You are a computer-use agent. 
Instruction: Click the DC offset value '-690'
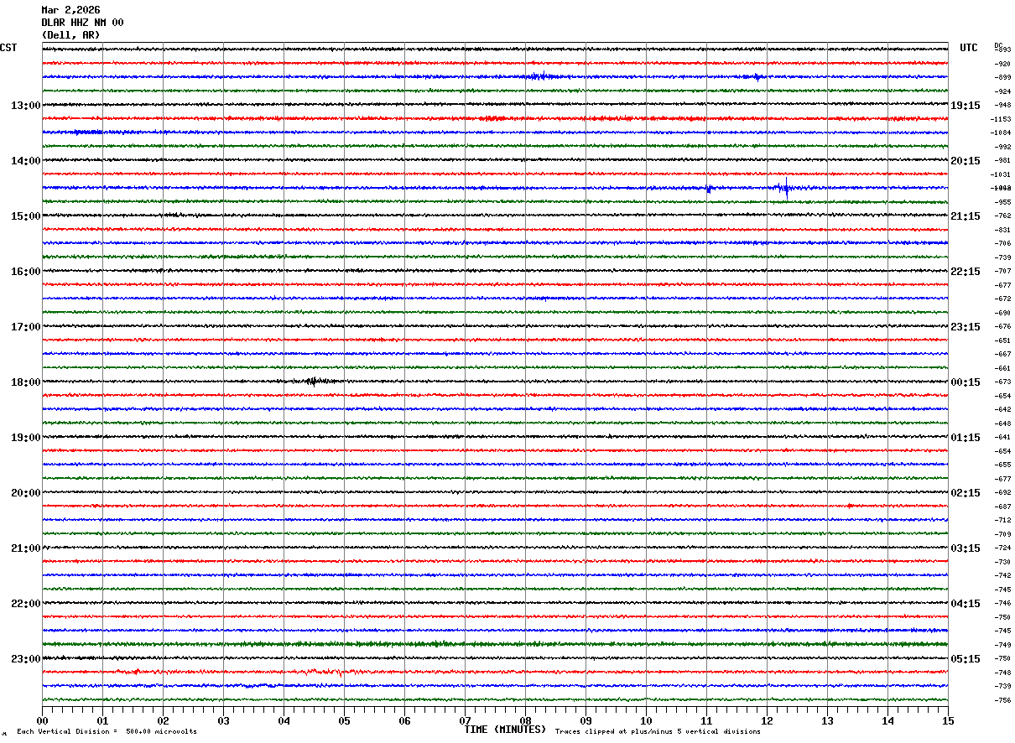(x=1002, y=313)
